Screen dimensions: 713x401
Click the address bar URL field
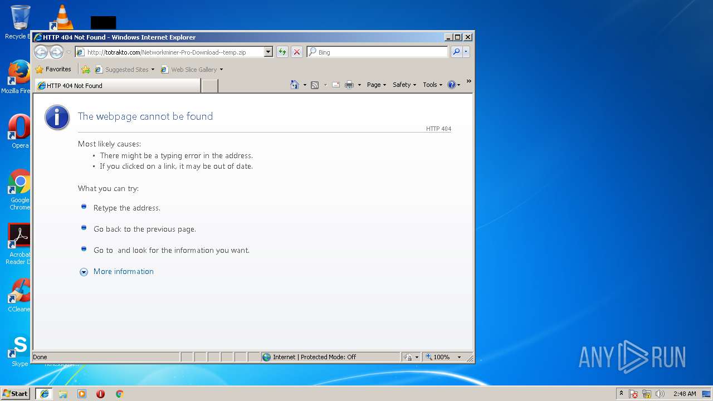[169, 52]
